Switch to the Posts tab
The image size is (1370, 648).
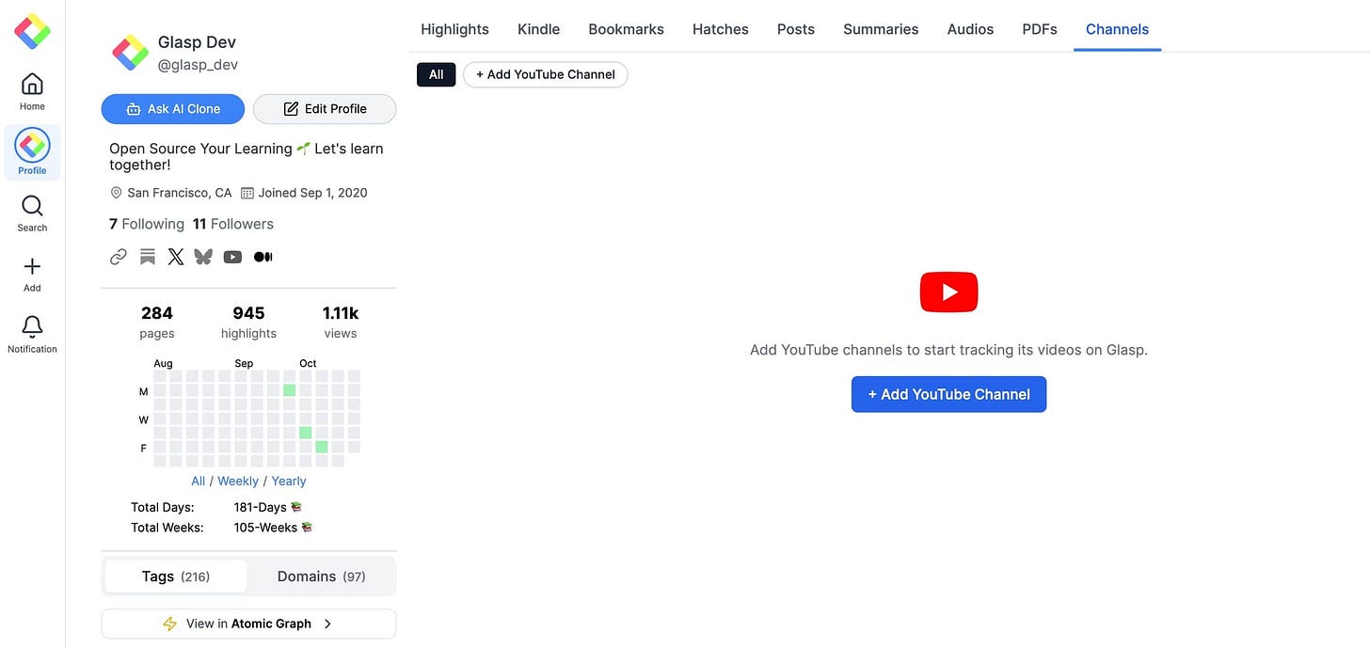796,29
